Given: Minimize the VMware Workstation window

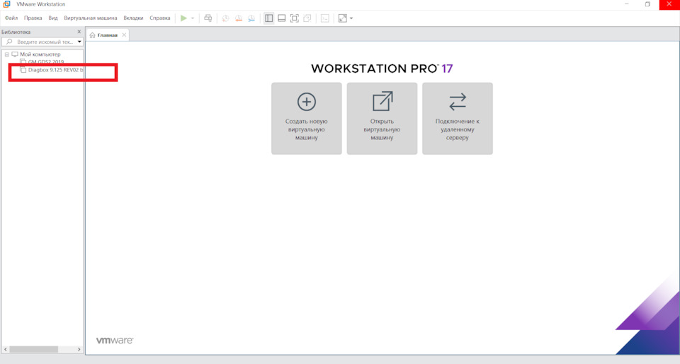Looking at the screenshot, I should pos(627,4).
